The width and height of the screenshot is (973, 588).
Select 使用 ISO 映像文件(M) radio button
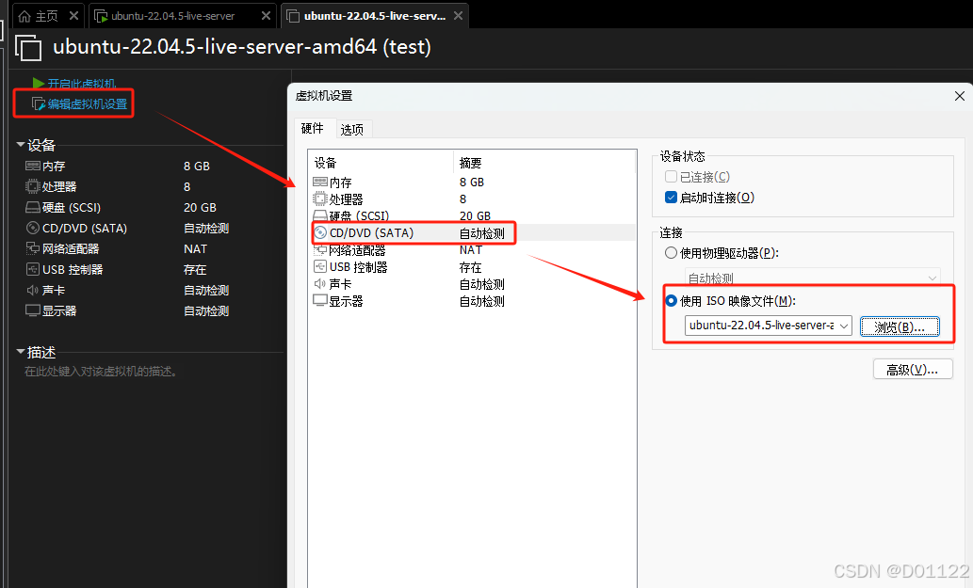click(x=671, y=300)
